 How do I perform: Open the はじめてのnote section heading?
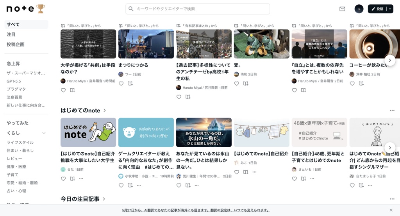coord(83,111)
